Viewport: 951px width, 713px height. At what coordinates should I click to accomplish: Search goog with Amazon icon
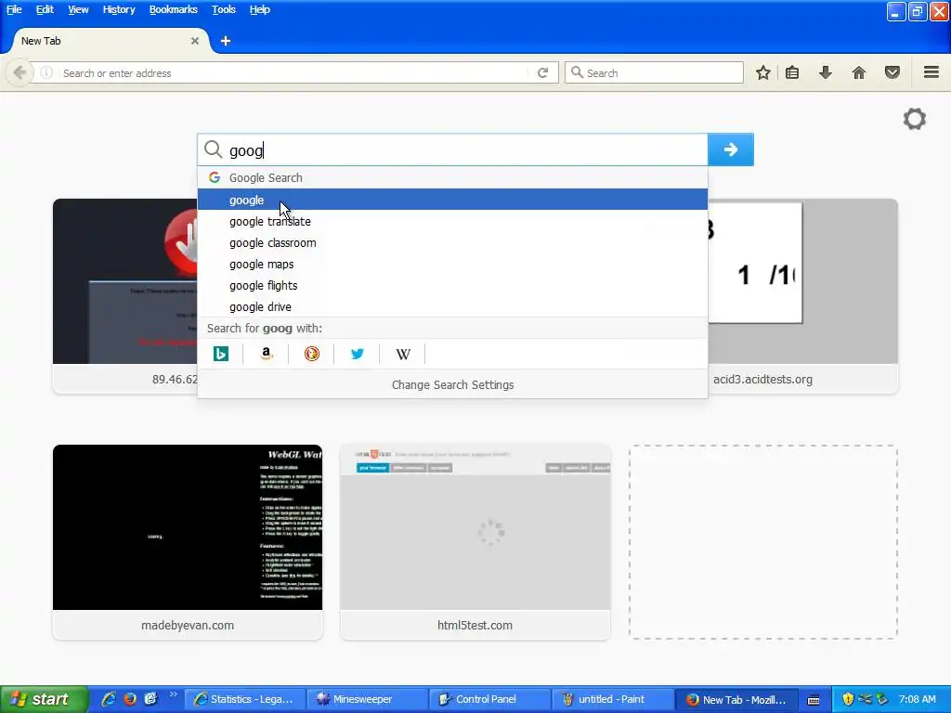pos(266,354)
